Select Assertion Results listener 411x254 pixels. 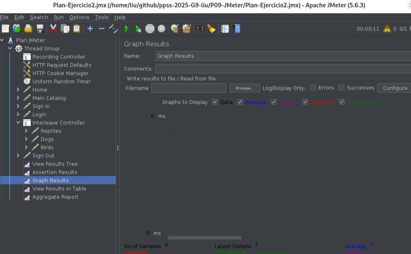click(55, 172)
